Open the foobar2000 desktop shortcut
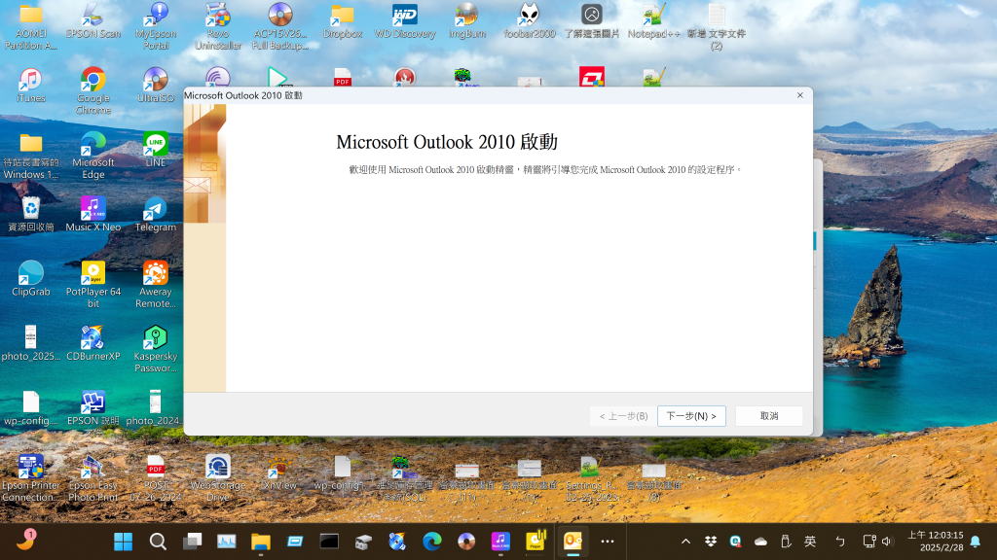The height and width of the screenshot is (560, 997). click(531, 16)
